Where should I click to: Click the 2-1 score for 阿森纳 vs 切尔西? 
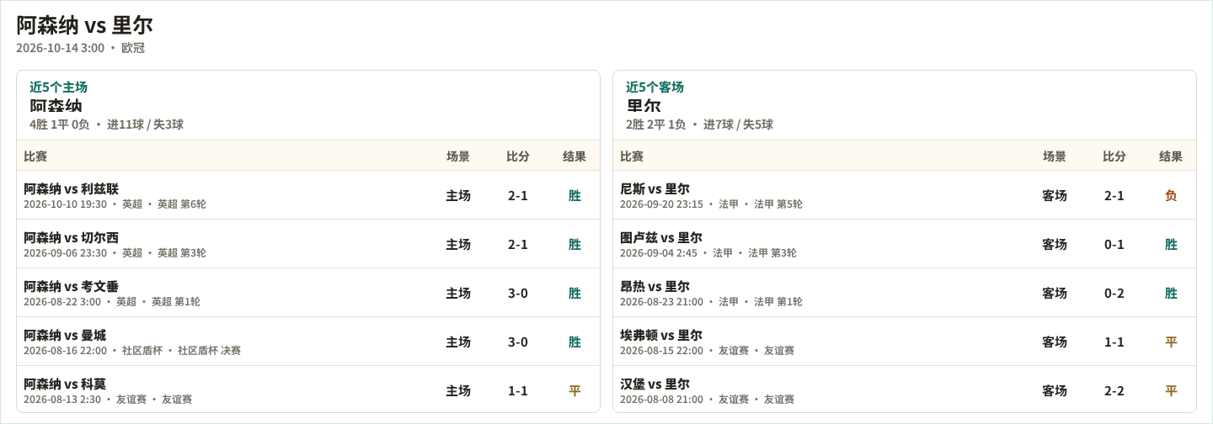pos(518,245)
